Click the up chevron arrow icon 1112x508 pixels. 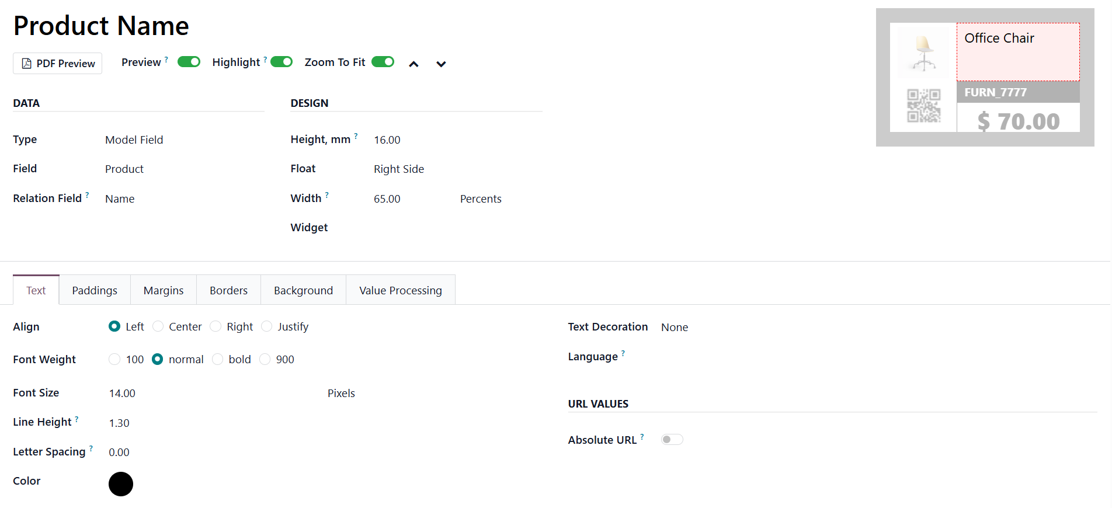tap(413, 64)
